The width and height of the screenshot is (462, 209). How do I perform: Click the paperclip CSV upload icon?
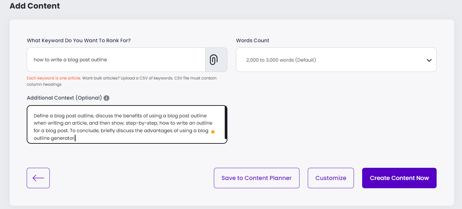point(214,60)
